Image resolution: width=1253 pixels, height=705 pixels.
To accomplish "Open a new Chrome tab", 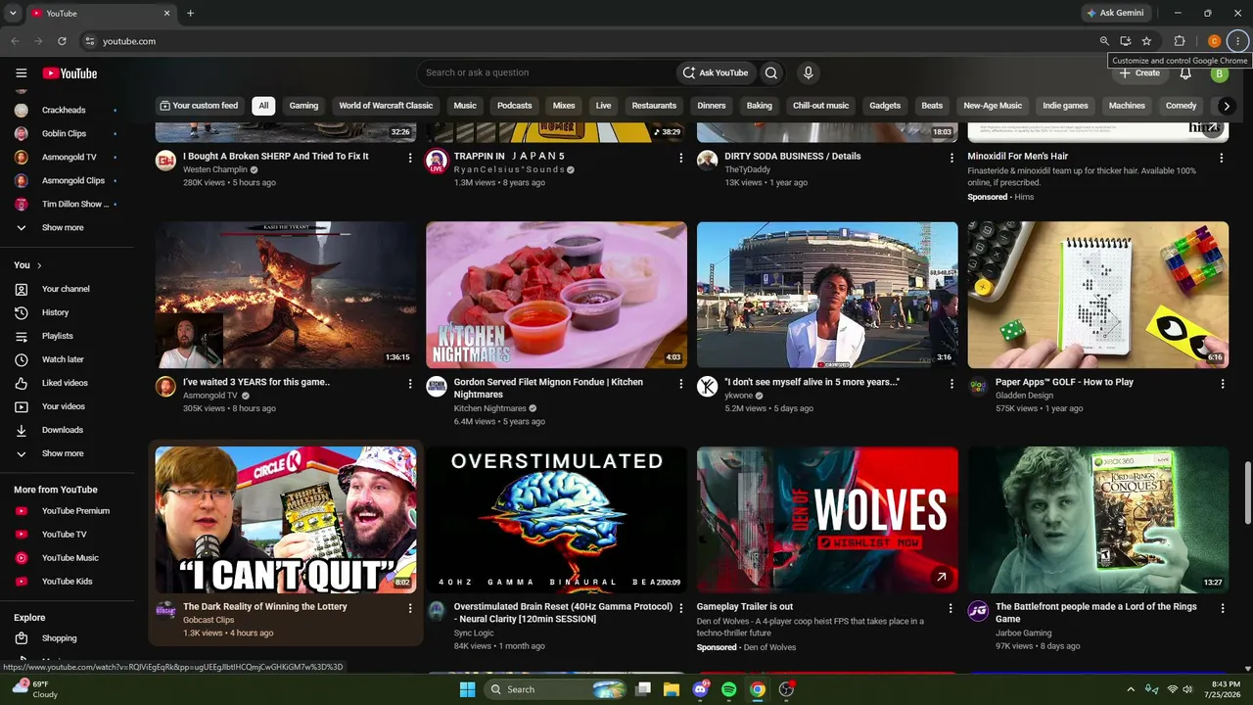I will 190,14.
